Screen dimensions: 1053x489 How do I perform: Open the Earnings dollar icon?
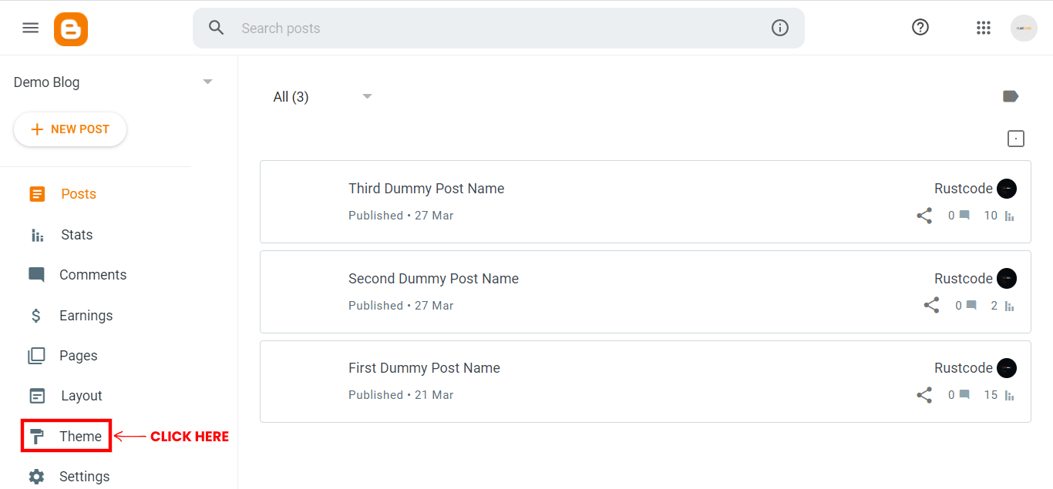click(x=37, y=315)
